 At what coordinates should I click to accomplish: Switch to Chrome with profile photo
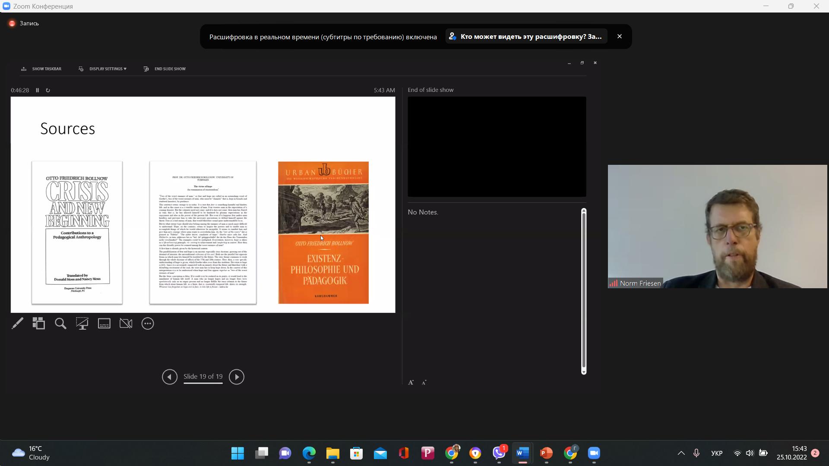click(452, 453)
